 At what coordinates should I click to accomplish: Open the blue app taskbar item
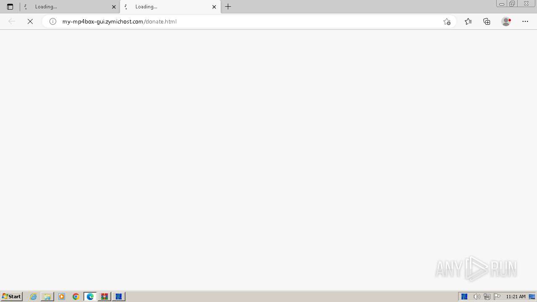point(119,297)
